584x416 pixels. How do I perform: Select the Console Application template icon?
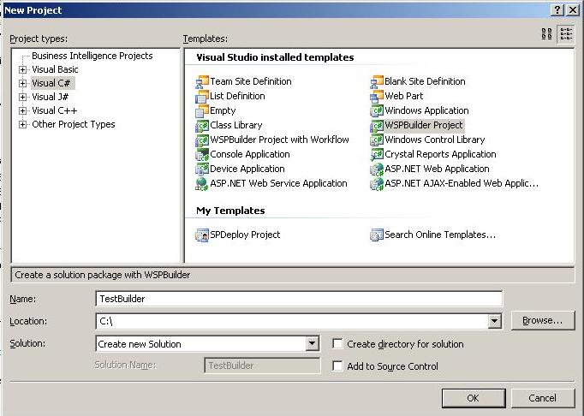click(202, 154)
